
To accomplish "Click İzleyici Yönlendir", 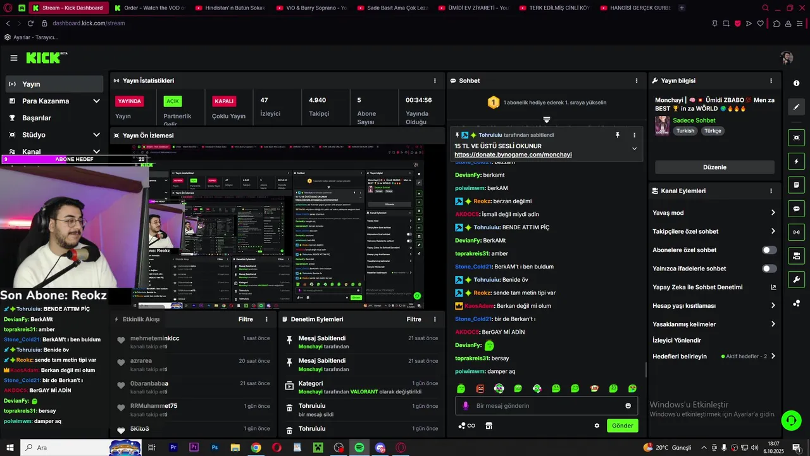I will 676,340.
